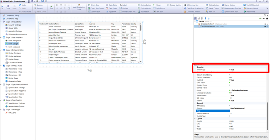The height and width of the screenshot is (140, 270).
Task: Toggle lock on DataTableControl1 row
Action: tap(267, 27)
